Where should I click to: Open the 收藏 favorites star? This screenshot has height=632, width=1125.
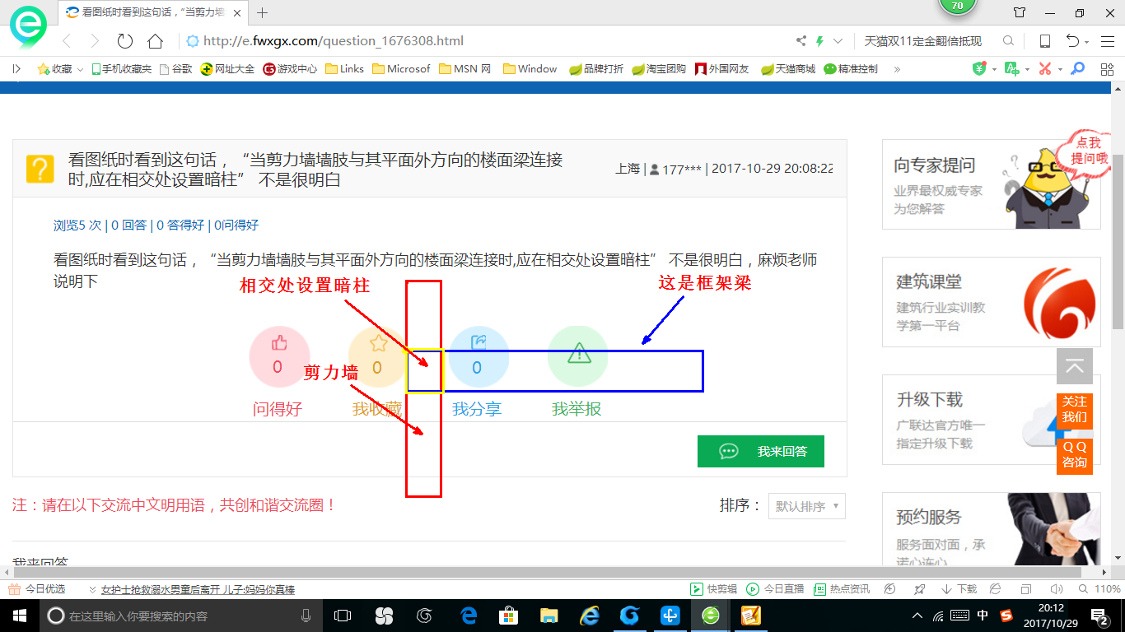tap(44, 69)
